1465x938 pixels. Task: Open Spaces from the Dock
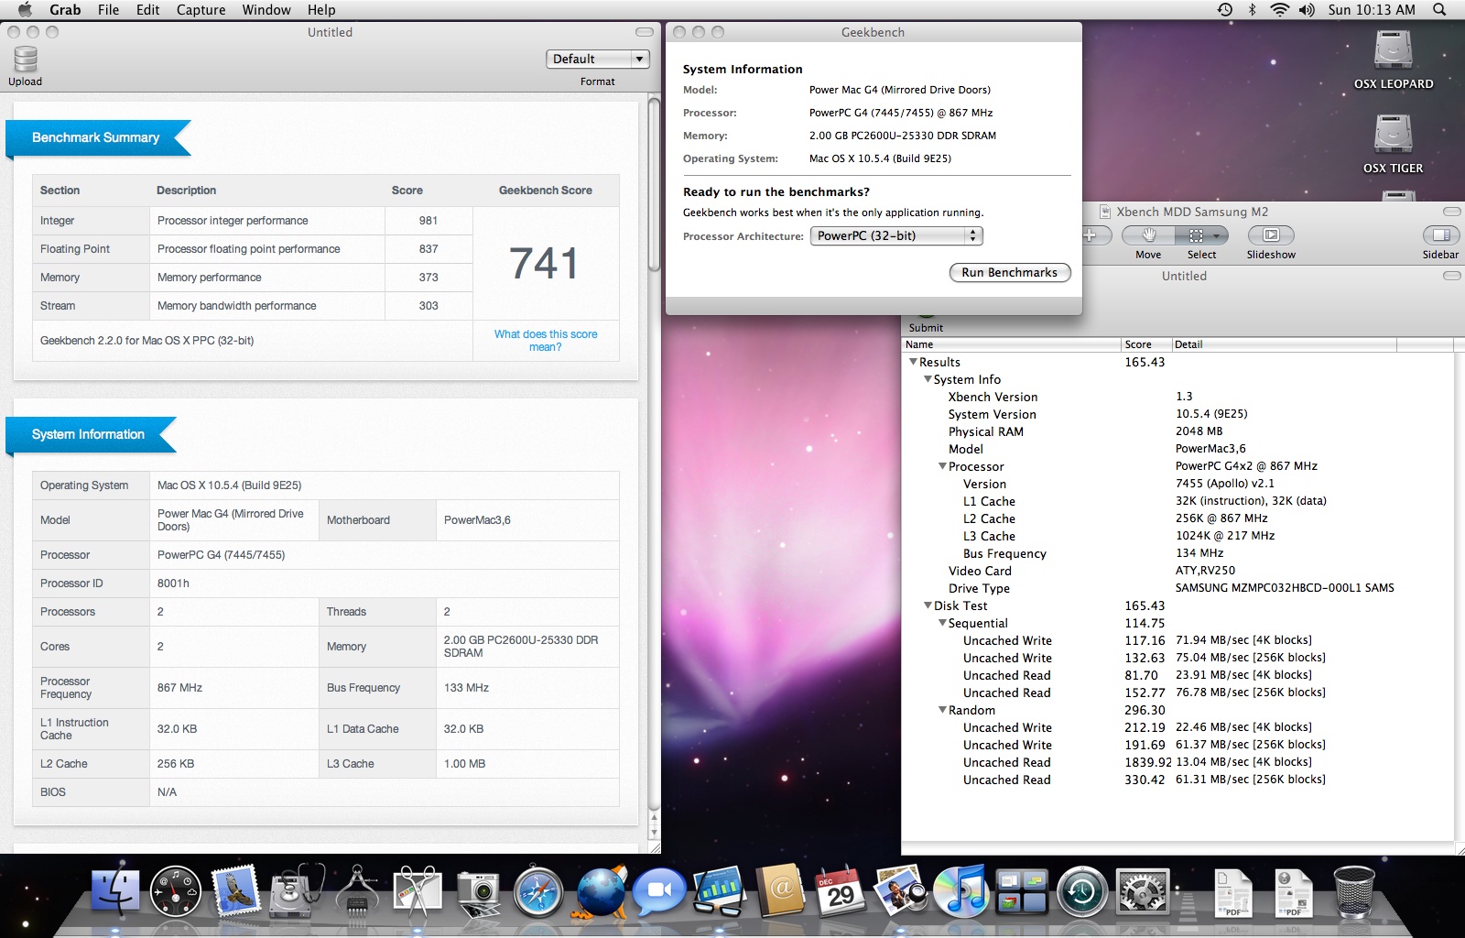(1022, 891)
